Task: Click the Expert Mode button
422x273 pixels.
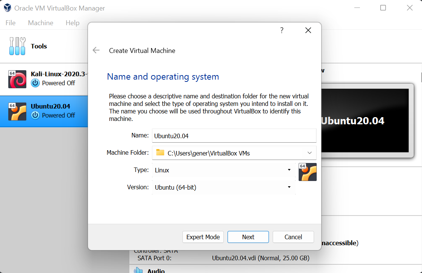Action: [x=203, y=237]
